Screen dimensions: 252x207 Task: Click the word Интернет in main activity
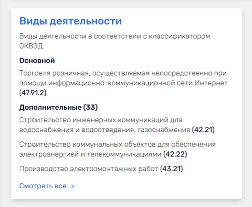tap(213, 83)
